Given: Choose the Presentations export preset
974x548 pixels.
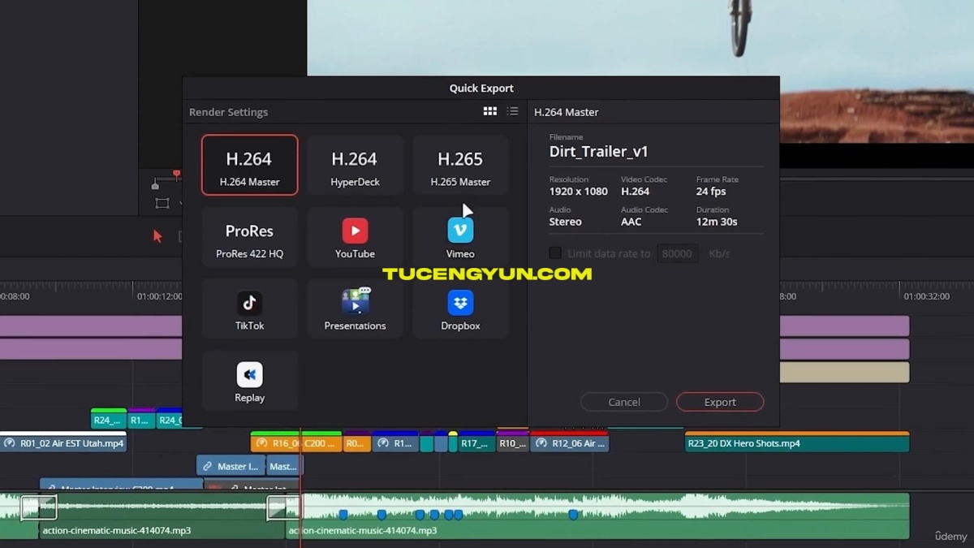Looking at the screenshot, I should click(x=355, y=309).
